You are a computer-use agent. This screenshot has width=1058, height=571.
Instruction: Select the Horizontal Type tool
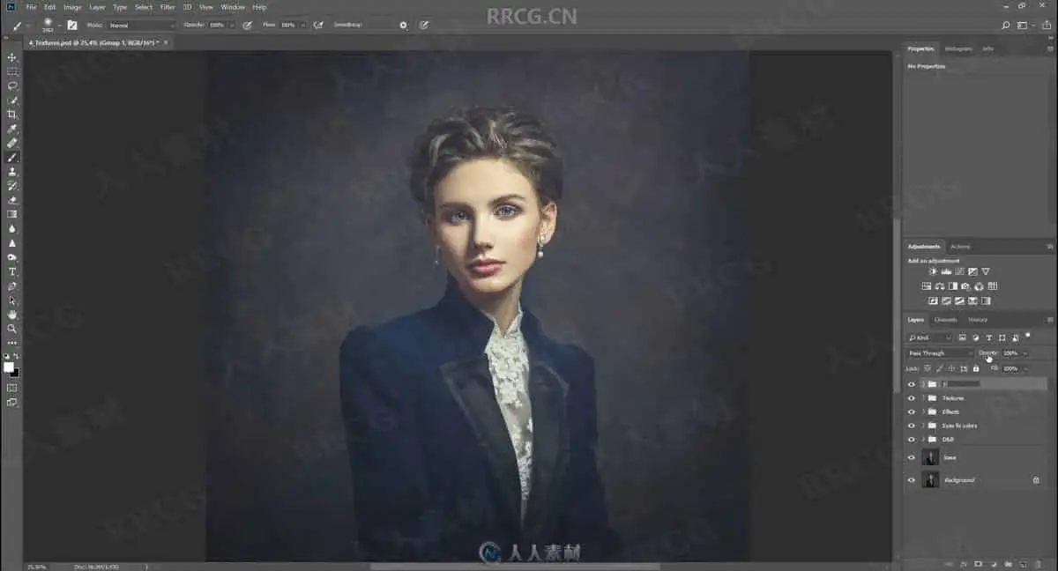(x=12, y=271)
